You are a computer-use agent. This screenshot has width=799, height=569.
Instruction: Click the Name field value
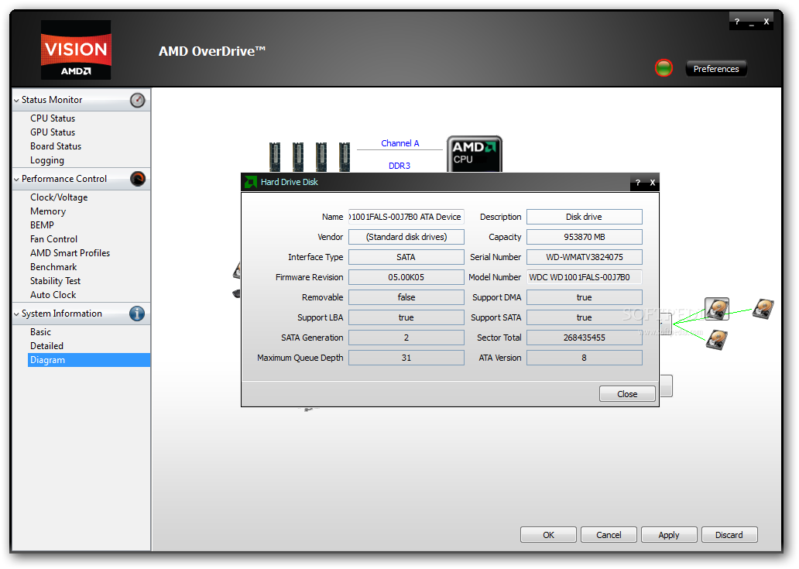tap(406, 217)
